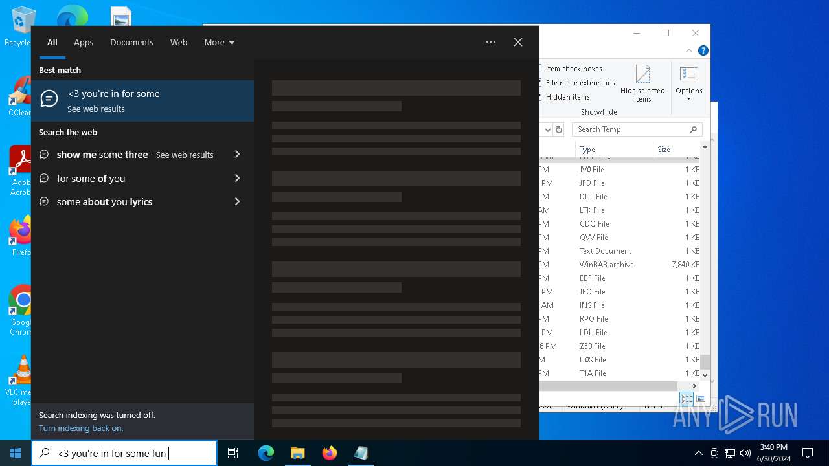Viewport: 829px width, 466px height.
Task: Sort by the Size column header
Action: coord(676,150)
